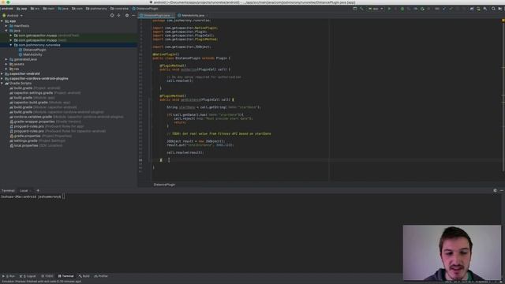
Task: Click the green Debug app bug icon
Action: point(402,9)
